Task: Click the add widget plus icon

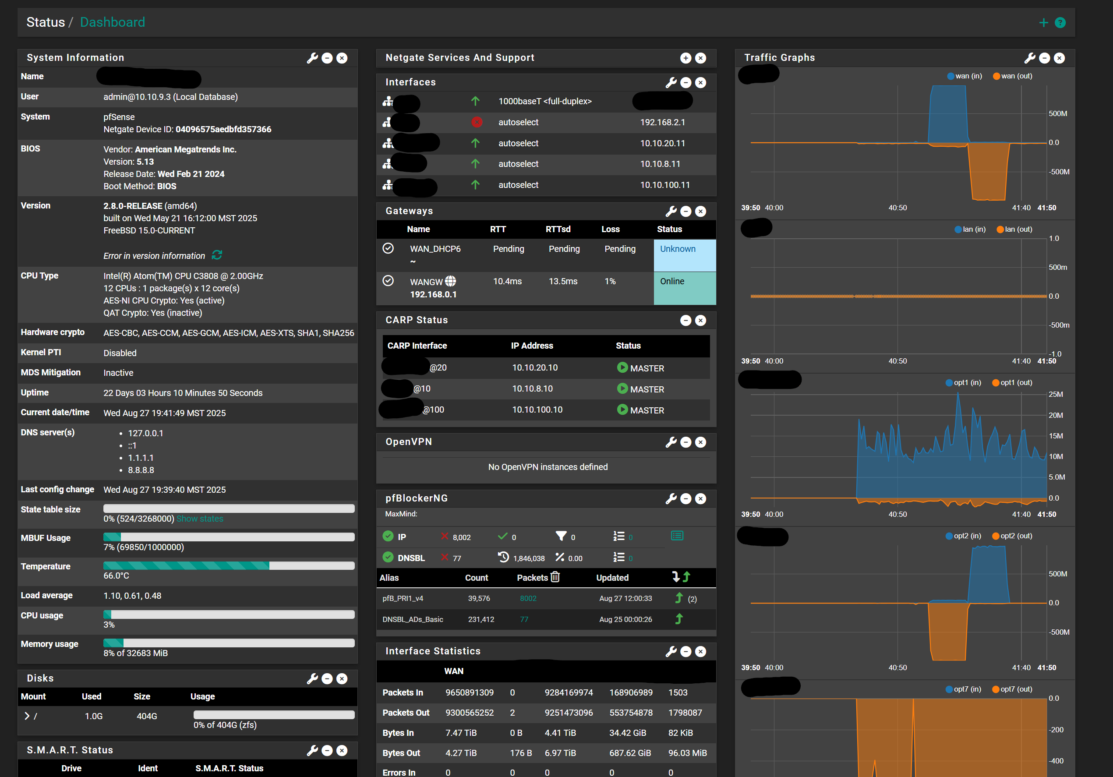Action: point(1043,23)
